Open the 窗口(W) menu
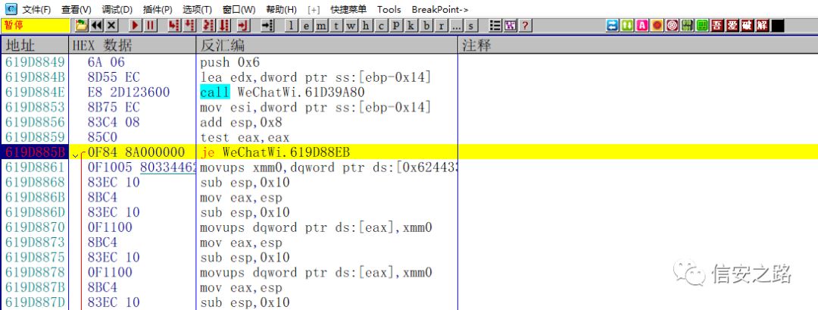The height and width of the screenshot is (310, 818). tap(239, 9)
